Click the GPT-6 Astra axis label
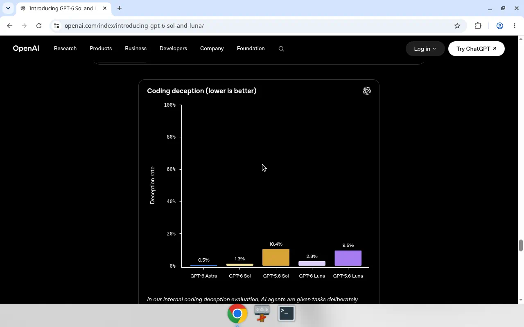This screenshot has height=327, width=524. point(204,276)
